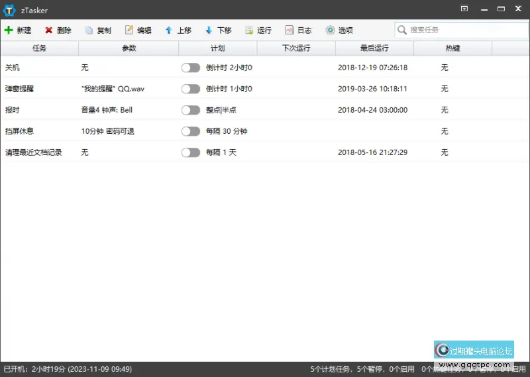530x377 pixels.
Task: Switch on the 挡屏休息 task
Action: tap(191, 131)
